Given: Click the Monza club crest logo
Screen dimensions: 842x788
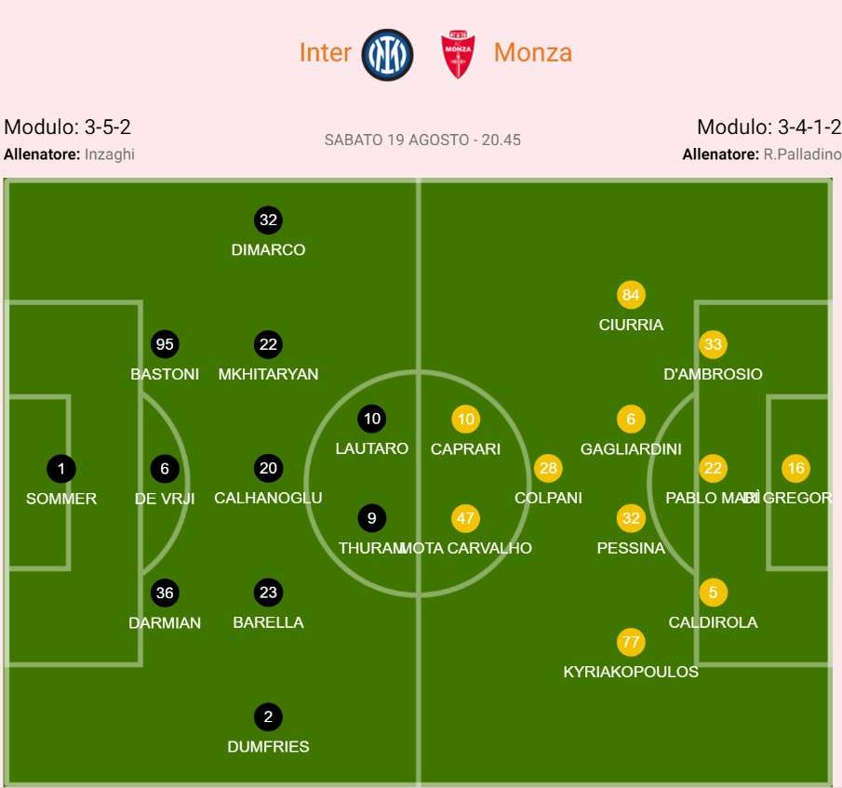Looking at the screenshot, I should click(x=458, y=54).
